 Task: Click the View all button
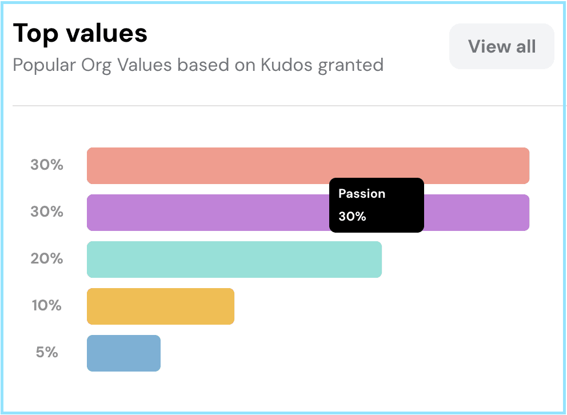pyautogui.click(x=501, y=46)
